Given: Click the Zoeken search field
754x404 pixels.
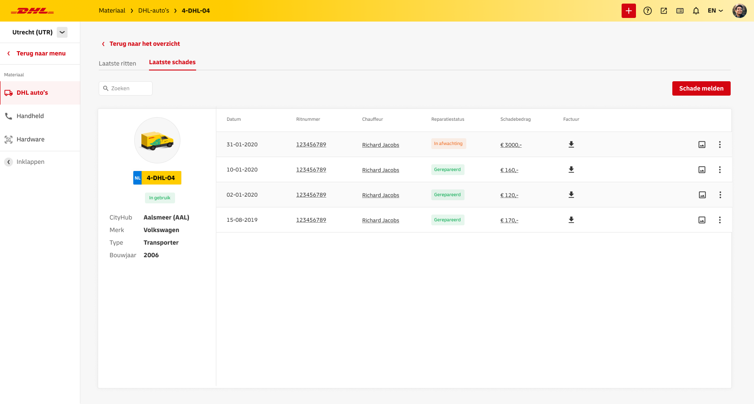Looking at the screenshot, I should 126,88.
